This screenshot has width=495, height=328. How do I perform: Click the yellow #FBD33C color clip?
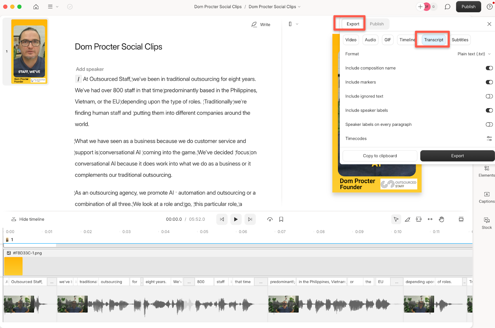[x=13, y=266]
